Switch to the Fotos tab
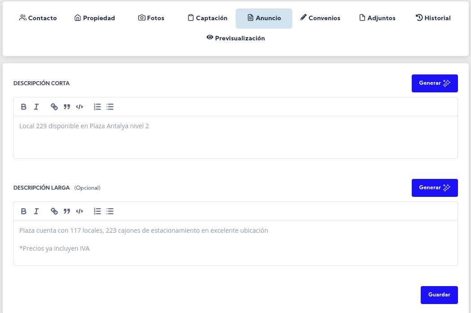471x313 pixels. pos(151,18)
